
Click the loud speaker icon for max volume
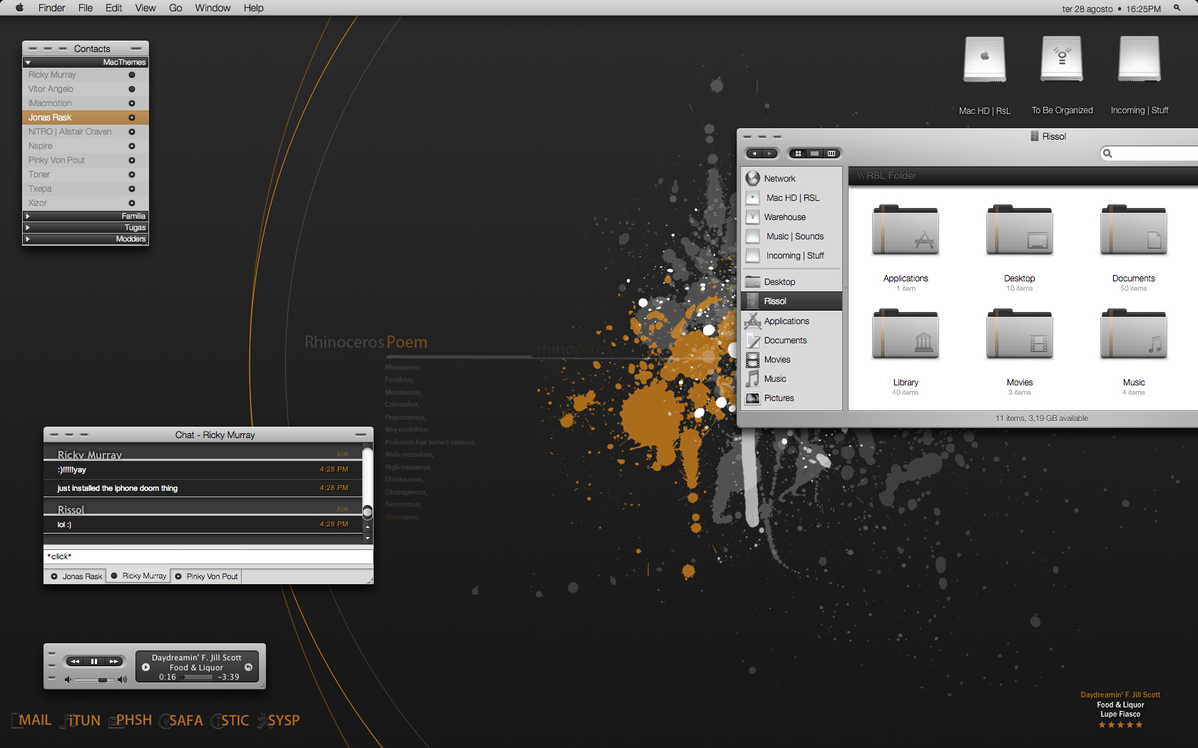point(122,680)
